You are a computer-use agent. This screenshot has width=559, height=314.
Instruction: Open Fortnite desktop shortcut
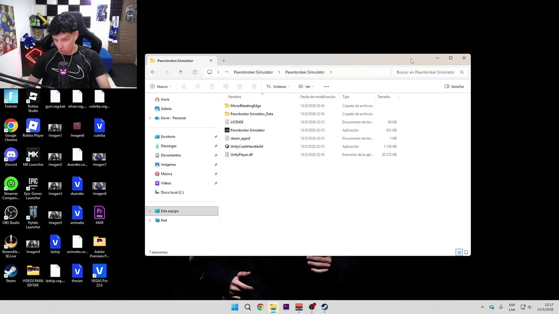pyautogui.click(x=11, y=99)
